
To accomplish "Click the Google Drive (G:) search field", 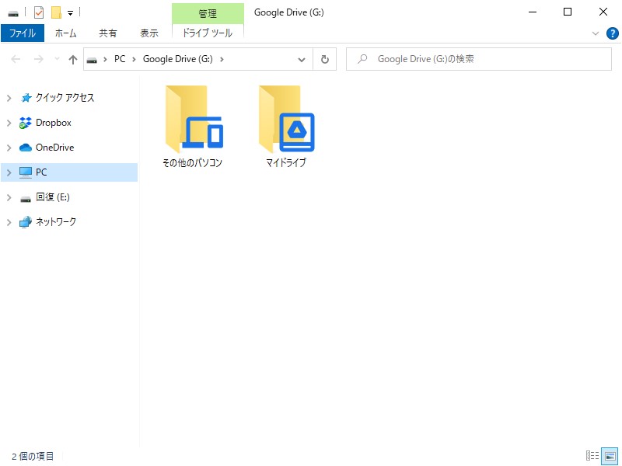I will (479, 59).
